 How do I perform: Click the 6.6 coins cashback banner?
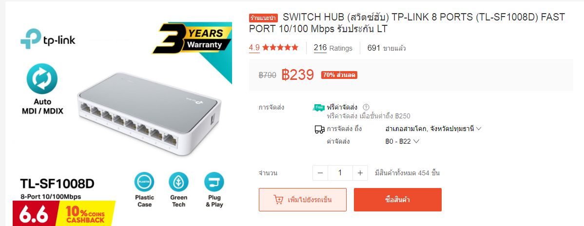64,213
